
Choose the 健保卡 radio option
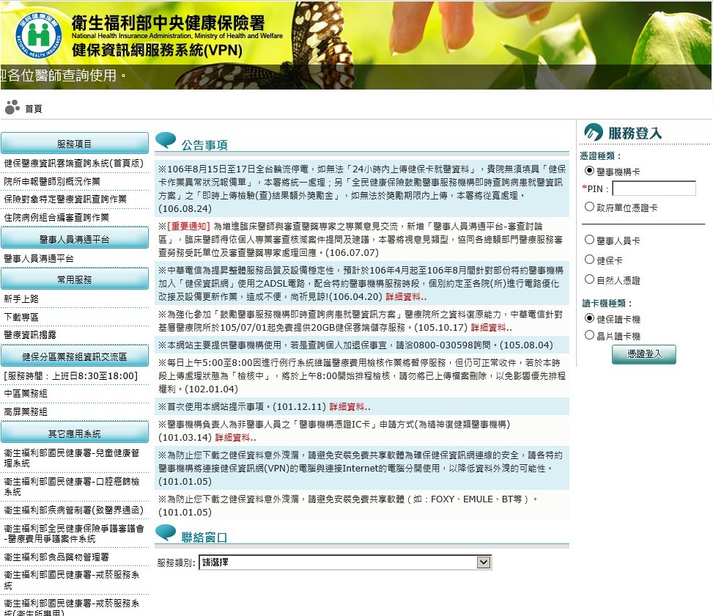click(x=589, y=260)
